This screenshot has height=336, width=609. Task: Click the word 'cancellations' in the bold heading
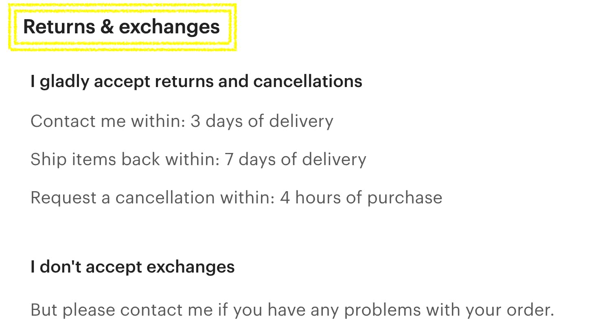[308, 81]
